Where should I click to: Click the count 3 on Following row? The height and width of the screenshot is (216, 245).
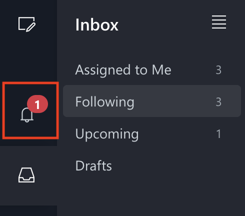click(218, 102)
